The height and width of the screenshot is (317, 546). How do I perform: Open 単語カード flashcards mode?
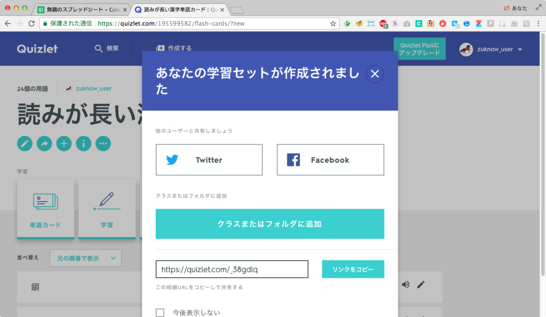tap(46, 209)
